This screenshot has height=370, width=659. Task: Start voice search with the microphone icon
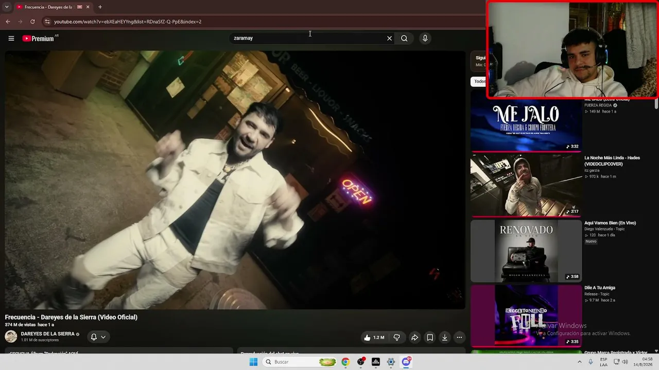click(425, 38)
